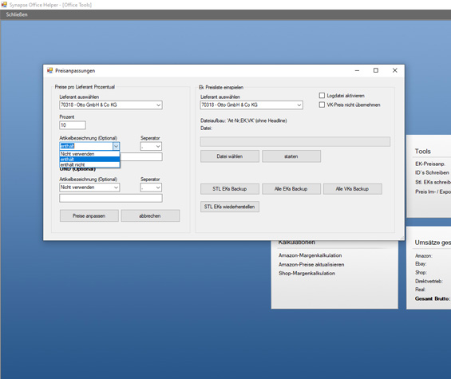Select 'Nicht verwenden' in dropdown list
The image size is (451, 379).
point(89,154)
